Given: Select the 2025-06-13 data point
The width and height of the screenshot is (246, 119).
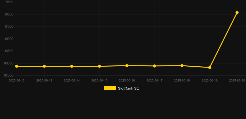Looking at the screenshot, I should tap(44, 66).
